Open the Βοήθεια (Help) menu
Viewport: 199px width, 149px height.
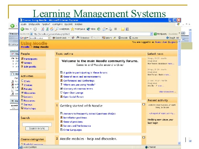click(x=78, y=24)
